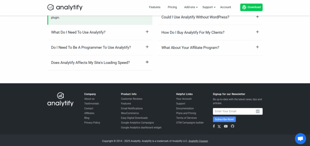310x146 pixels.
Task: Open the GitHub social icon
Action: (232, 126)
